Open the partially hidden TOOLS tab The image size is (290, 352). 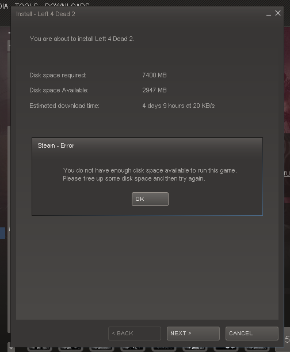click(26, 5)
